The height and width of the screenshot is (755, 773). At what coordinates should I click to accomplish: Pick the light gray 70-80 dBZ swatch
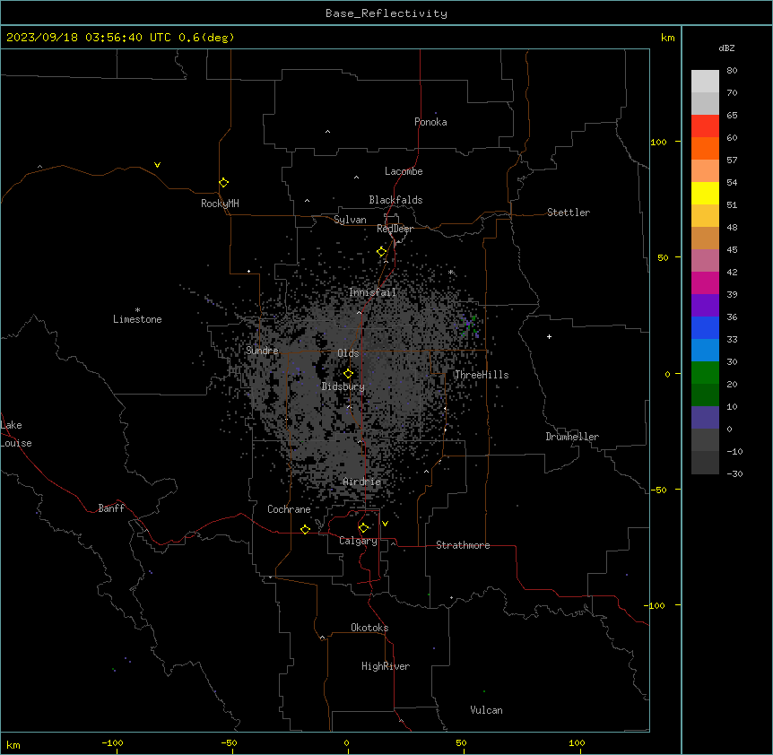[x=705, y=82]
